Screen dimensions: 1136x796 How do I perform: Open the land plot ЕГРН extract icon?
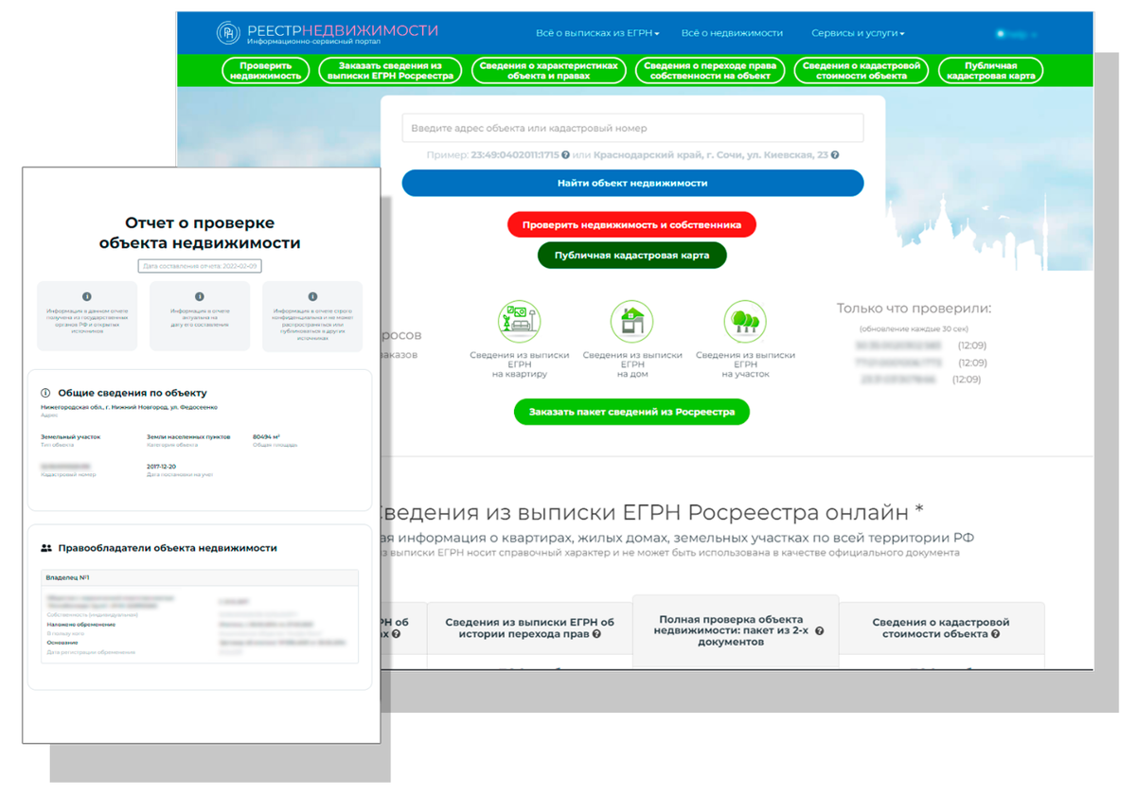[745, 323]
